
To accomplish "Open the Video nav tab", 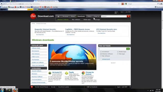I will coord(89,16).
